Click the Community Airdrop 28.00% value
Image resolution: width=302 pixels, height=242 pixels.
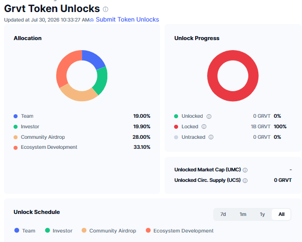[x=141, y=137]
